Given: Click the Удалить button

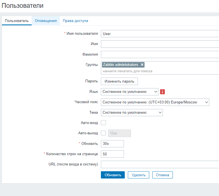Looking at the screenshot, I should pyautogui.click(x=138, y=175).
